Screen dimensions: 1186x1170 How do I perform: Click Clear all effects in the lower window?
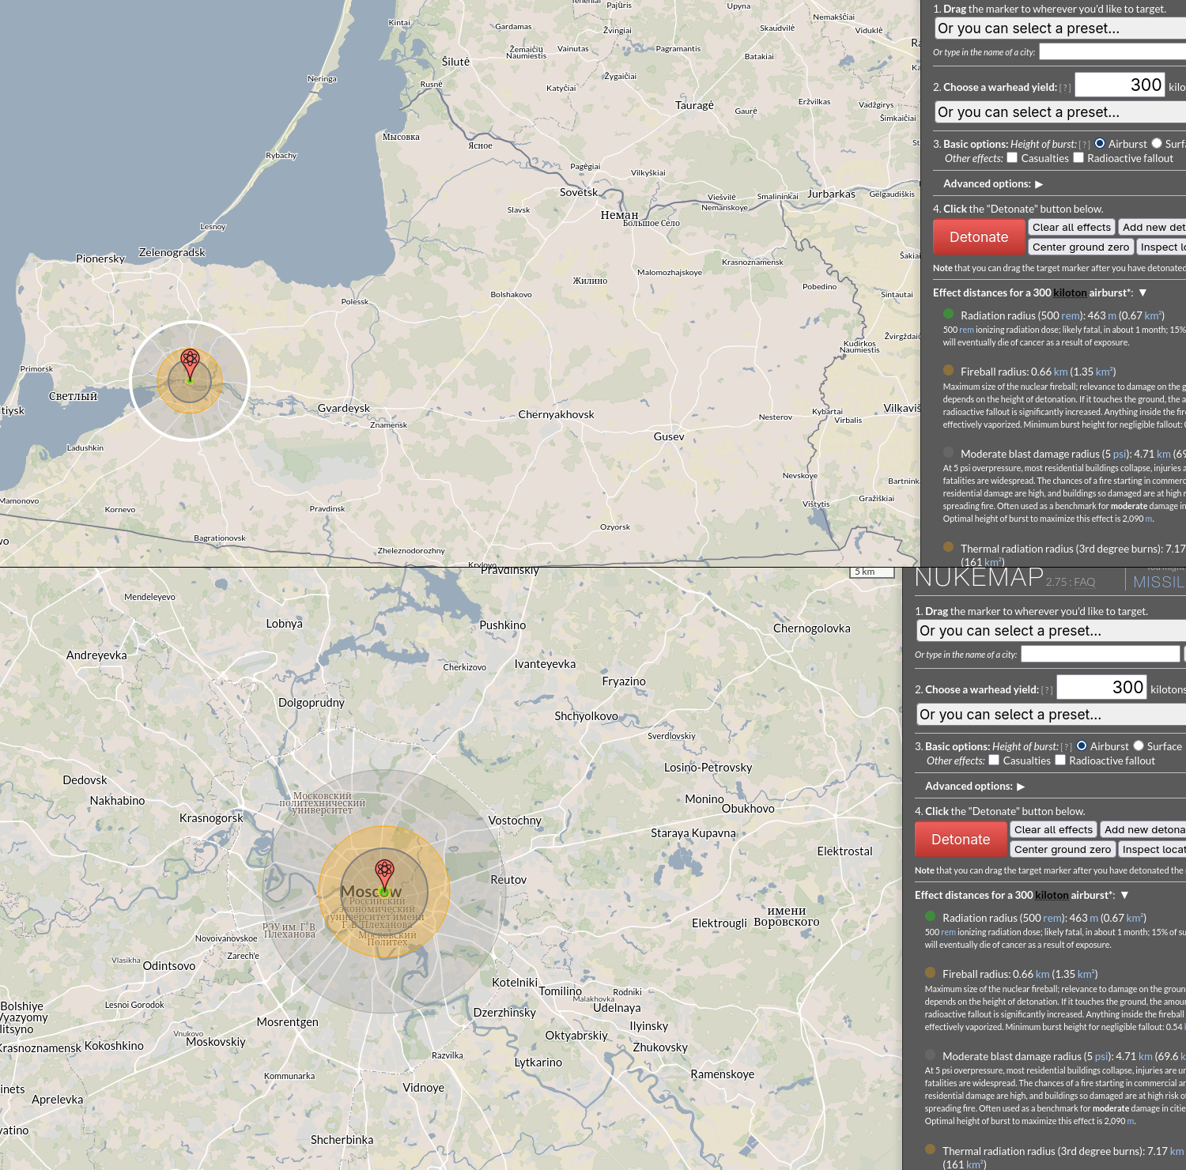pos(1053,830)
